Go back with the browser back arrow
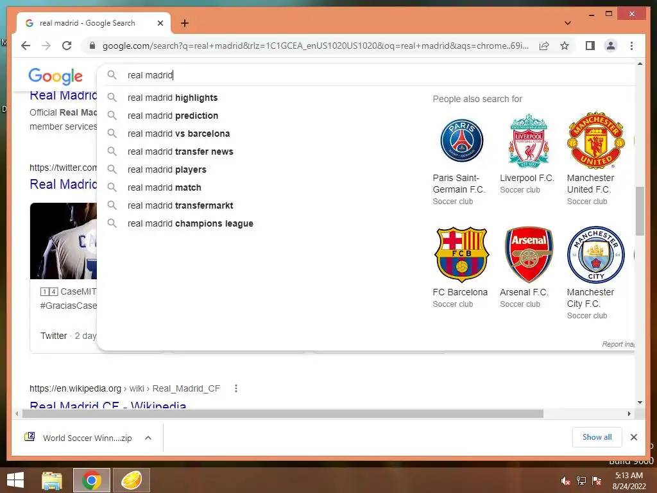Viewport: 657px width, 493px height. 26,46
